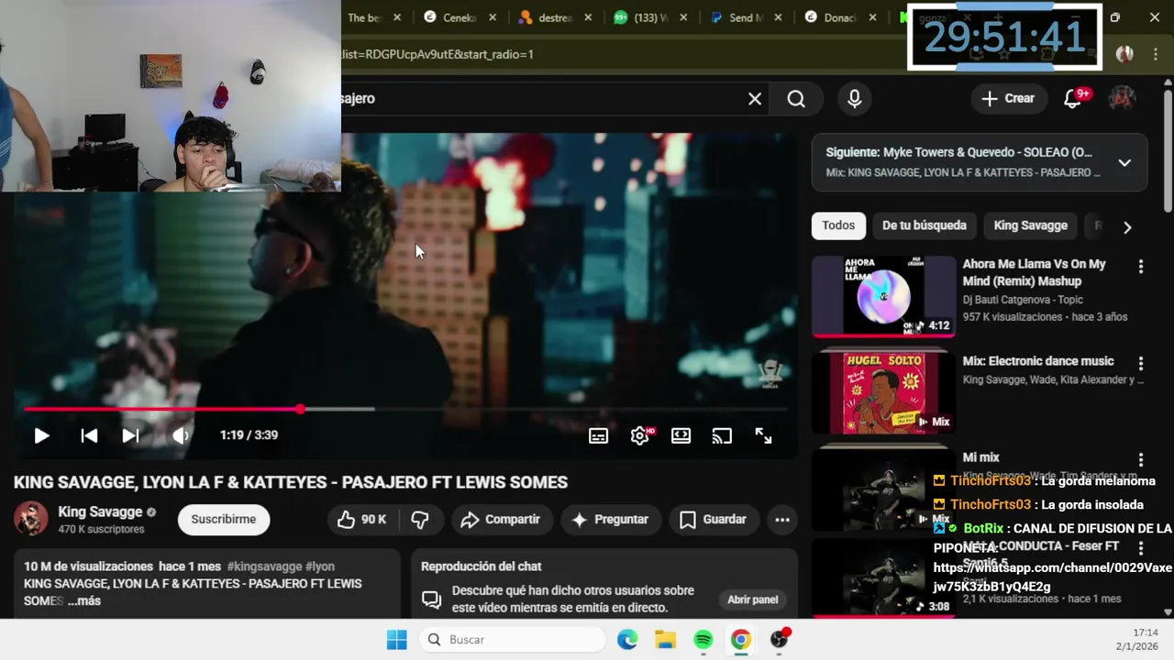Viewport: 1174px width, 660px height.
Task: Open the Mix: Electronic dance music thumbnail
Action: point(883,393)
